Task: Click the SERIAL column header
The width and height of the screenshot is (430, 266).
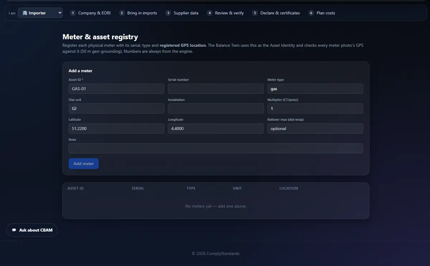Action: (138, 188)
